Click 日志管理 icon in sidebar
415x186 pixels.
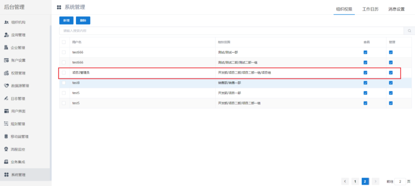click(x=6, y=98)
